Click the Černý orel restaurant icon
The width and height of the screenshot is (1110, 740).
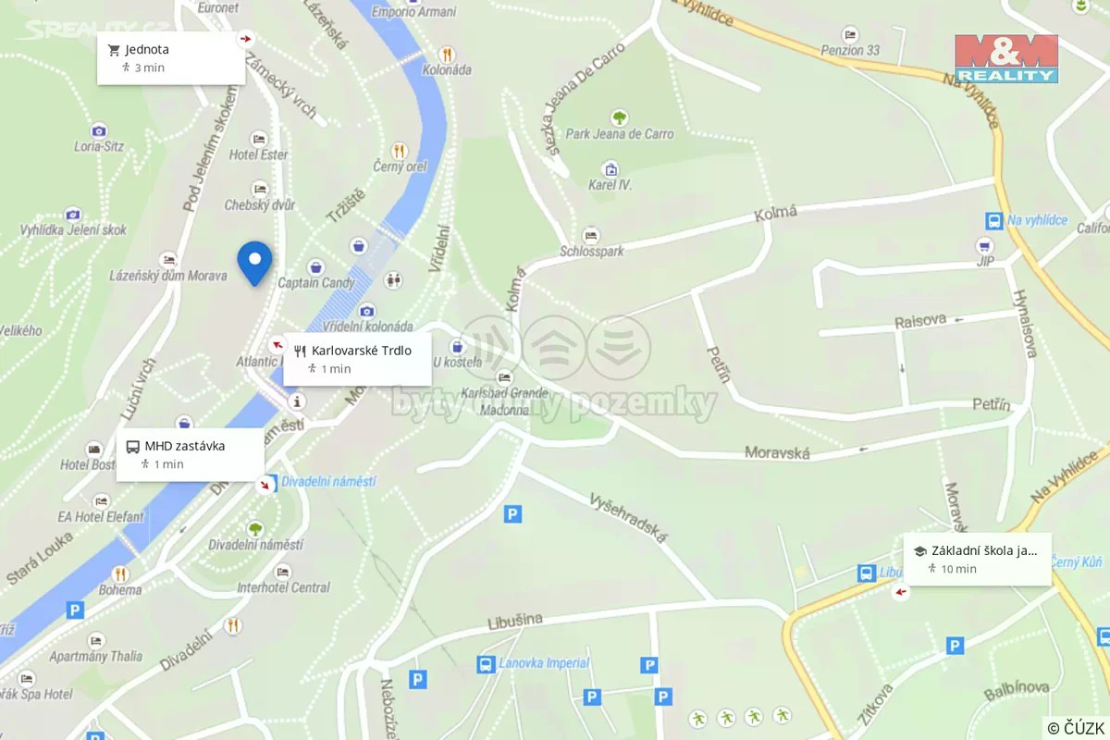click(399, 150)
